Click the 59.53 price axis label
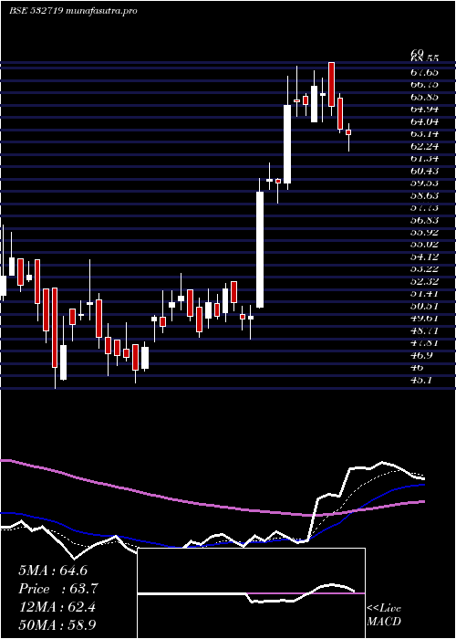The width and height of the screenshot is (456, 639). (424, 183)
